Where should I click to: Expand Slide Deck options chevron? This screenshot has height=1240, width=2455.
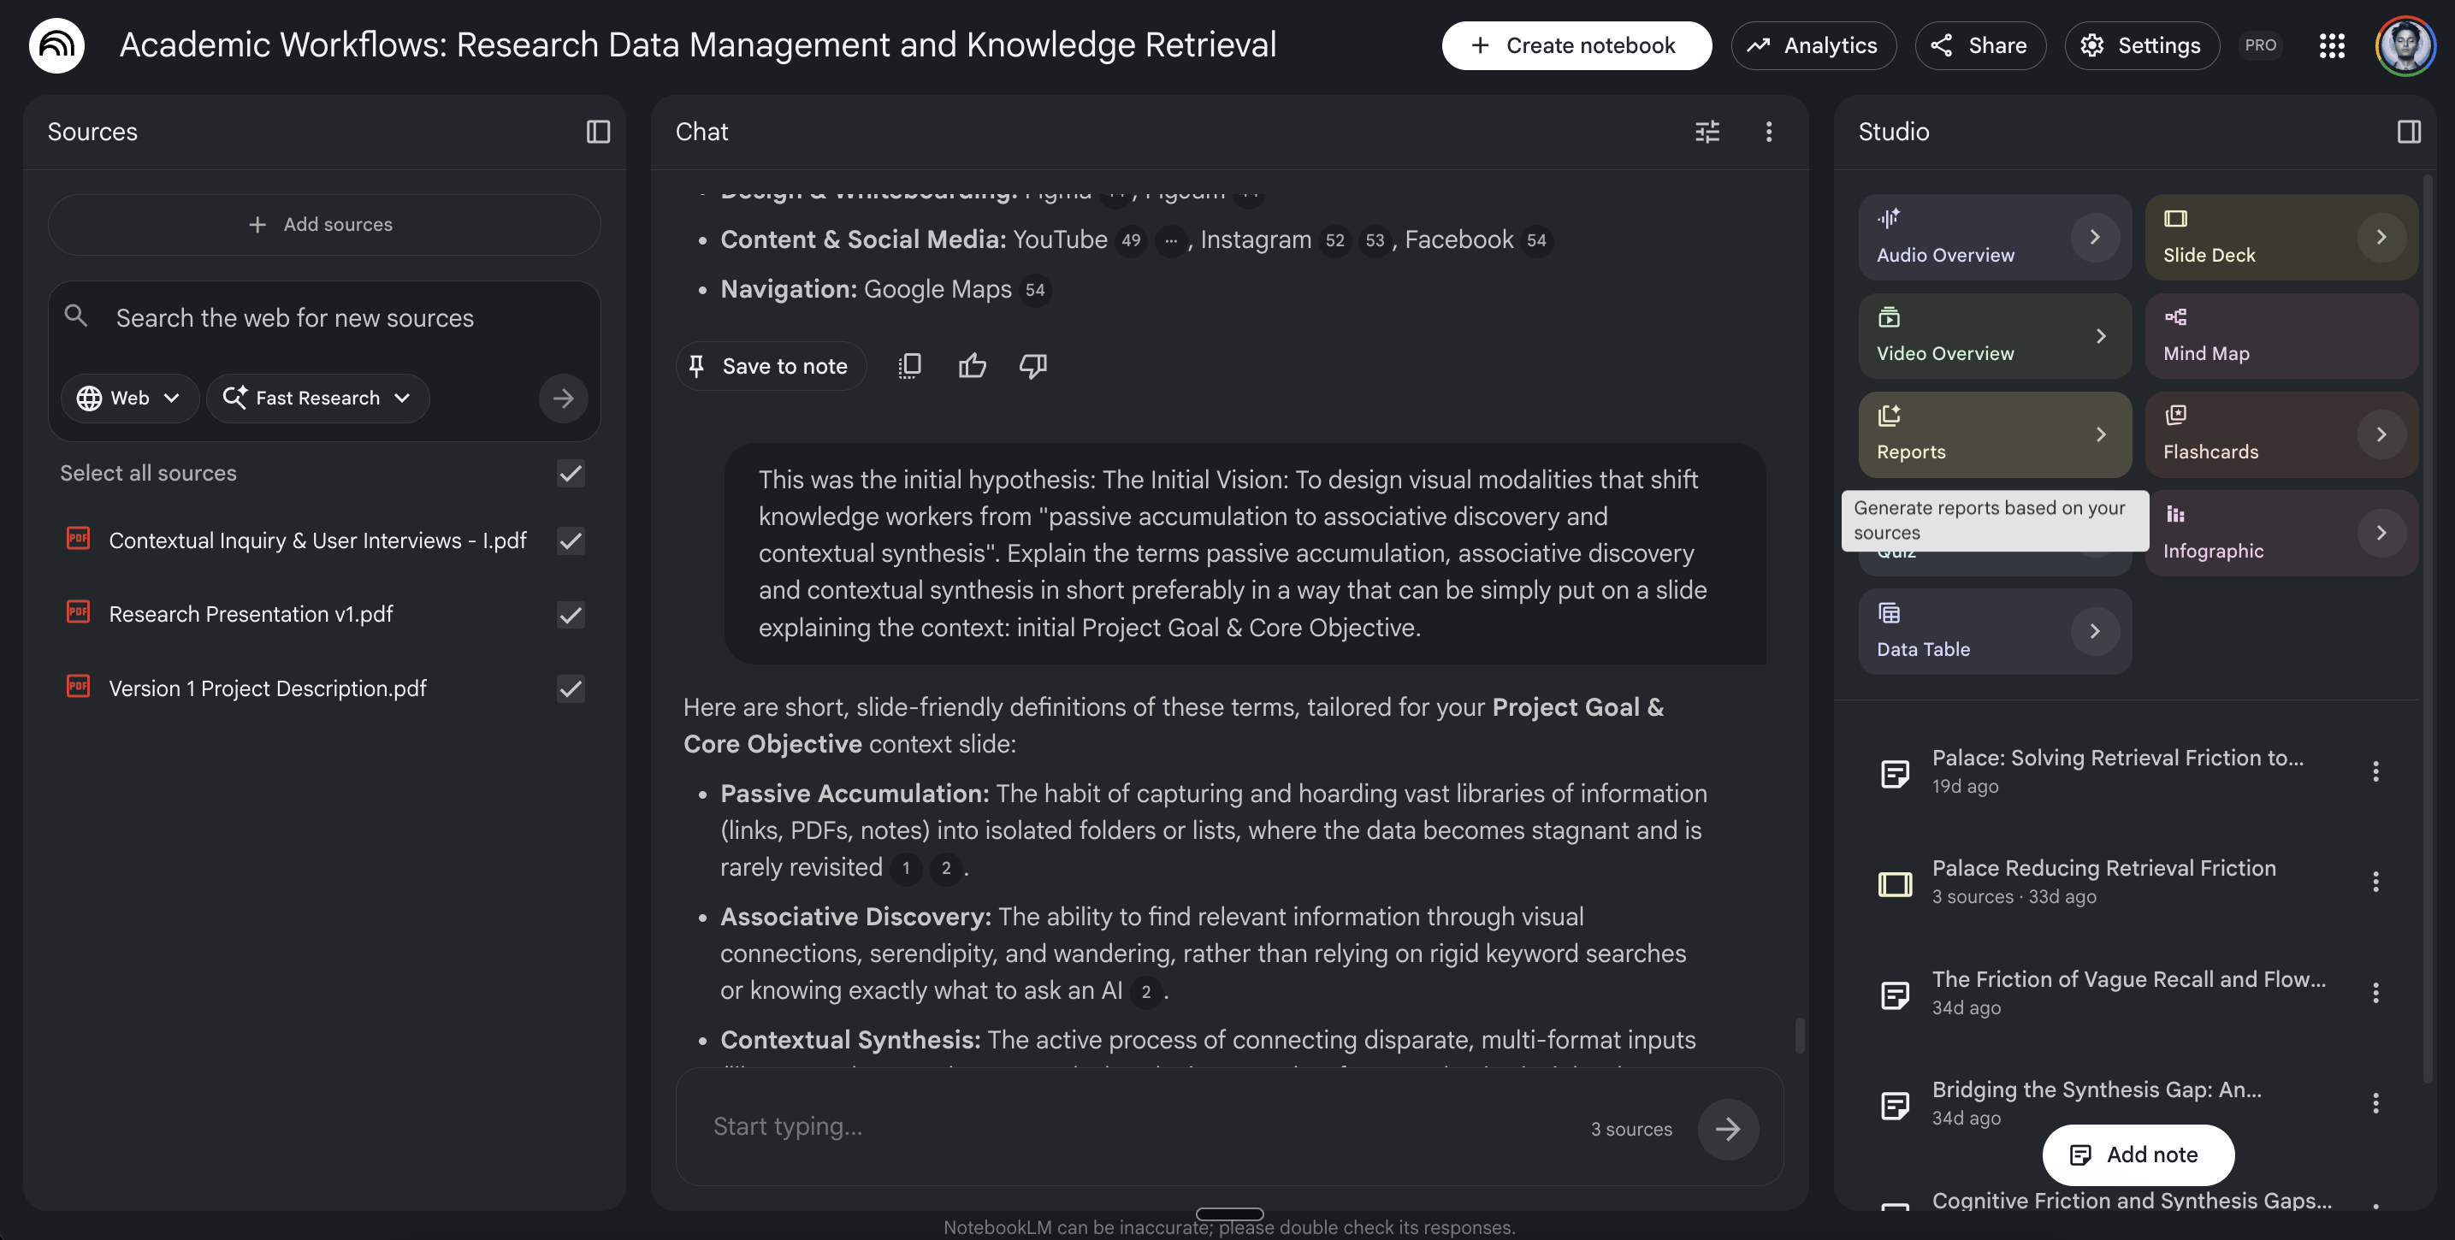coord(2381,238)
